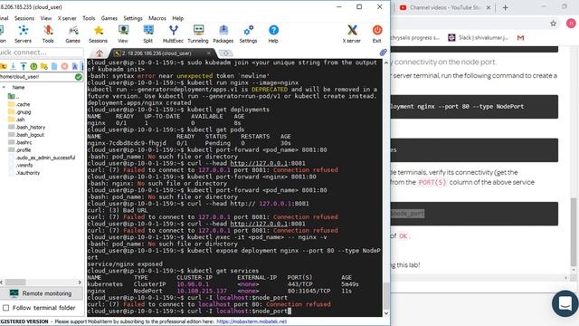Open the Help question-mark icon

[x=273, y=34]
